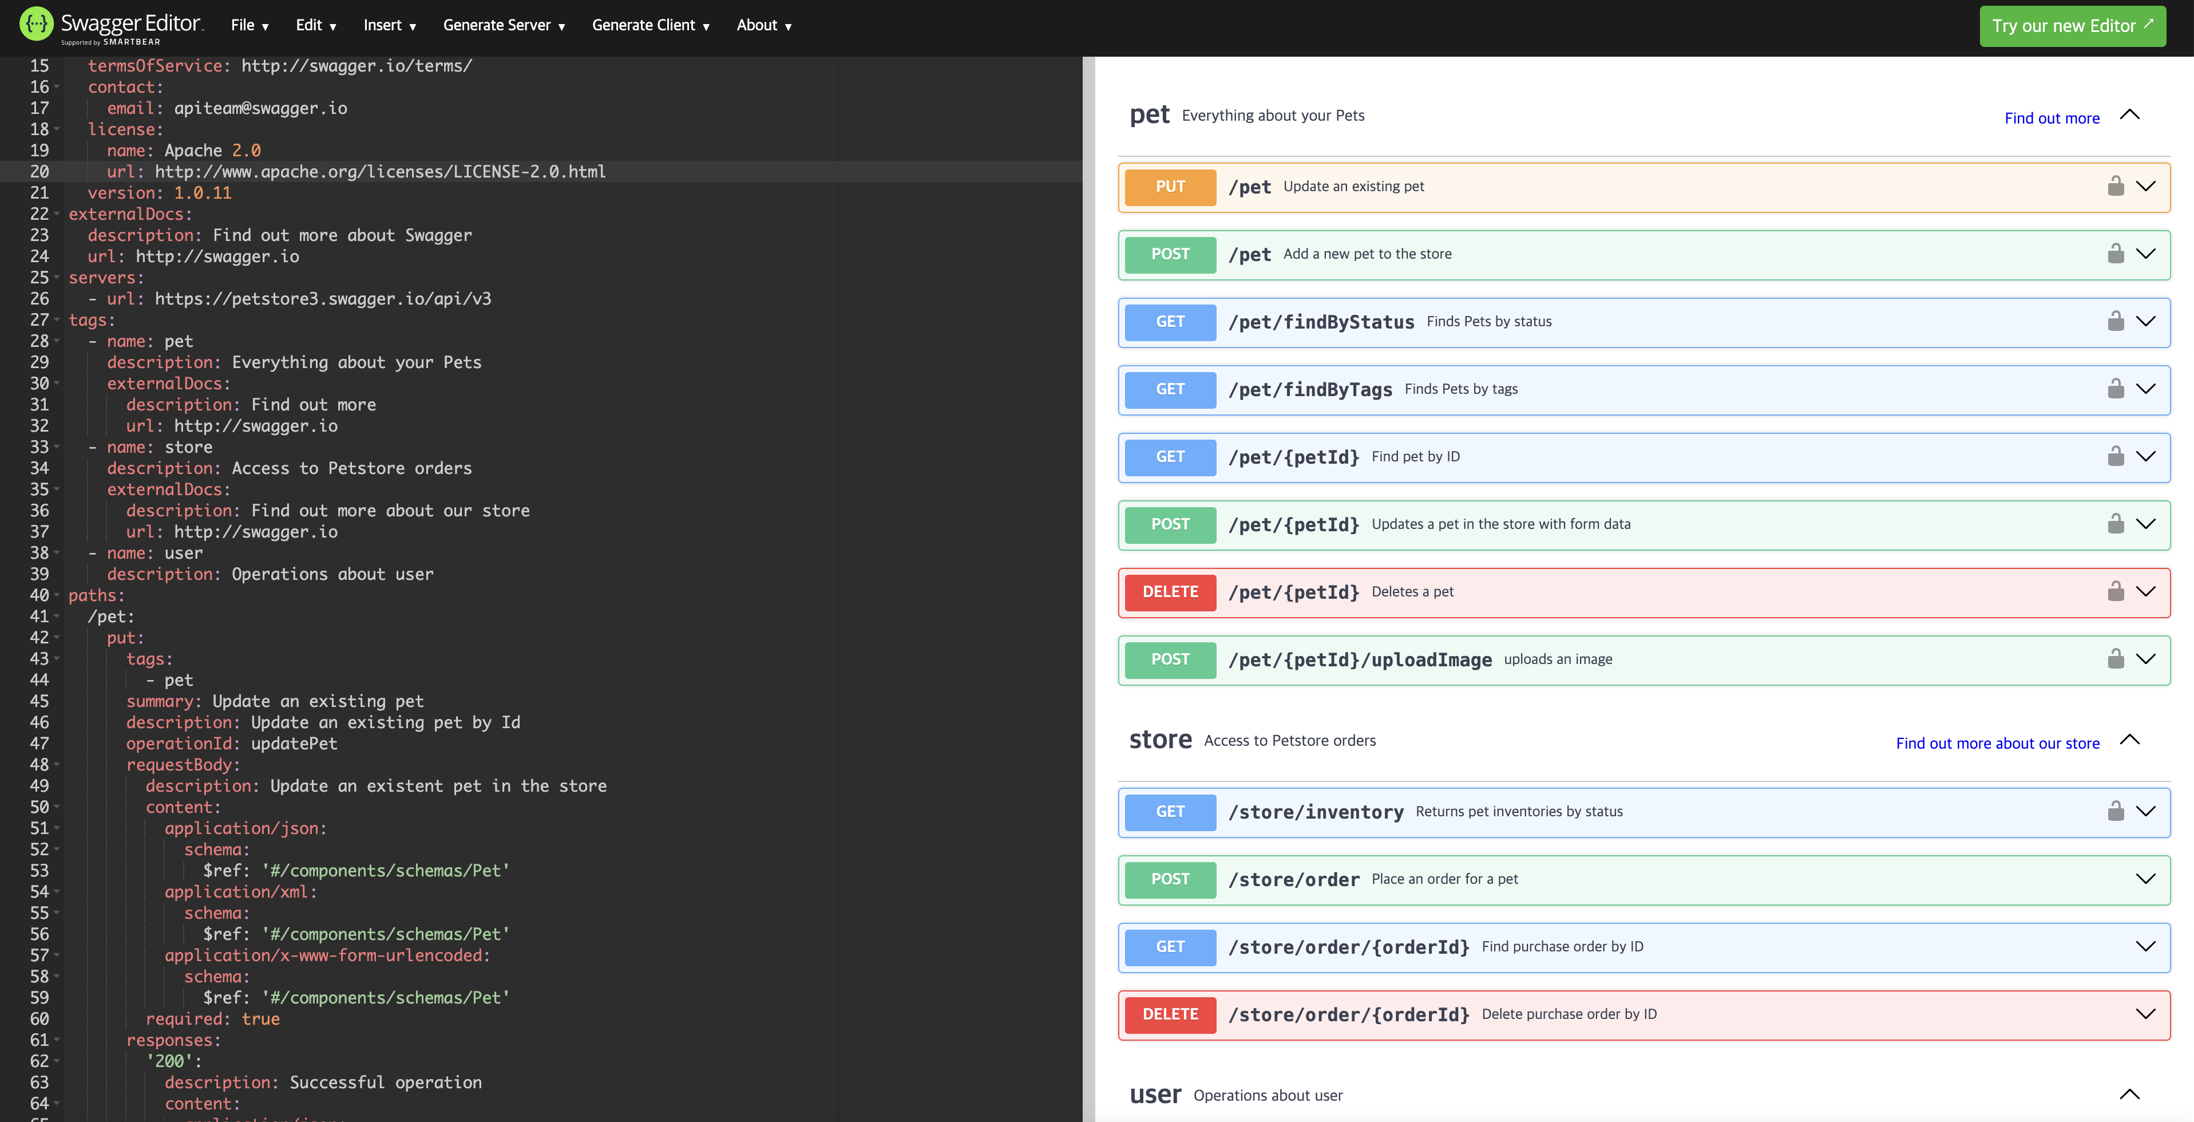
Task: Click line number 53 in gutter
Action: (x=39, y=871)
